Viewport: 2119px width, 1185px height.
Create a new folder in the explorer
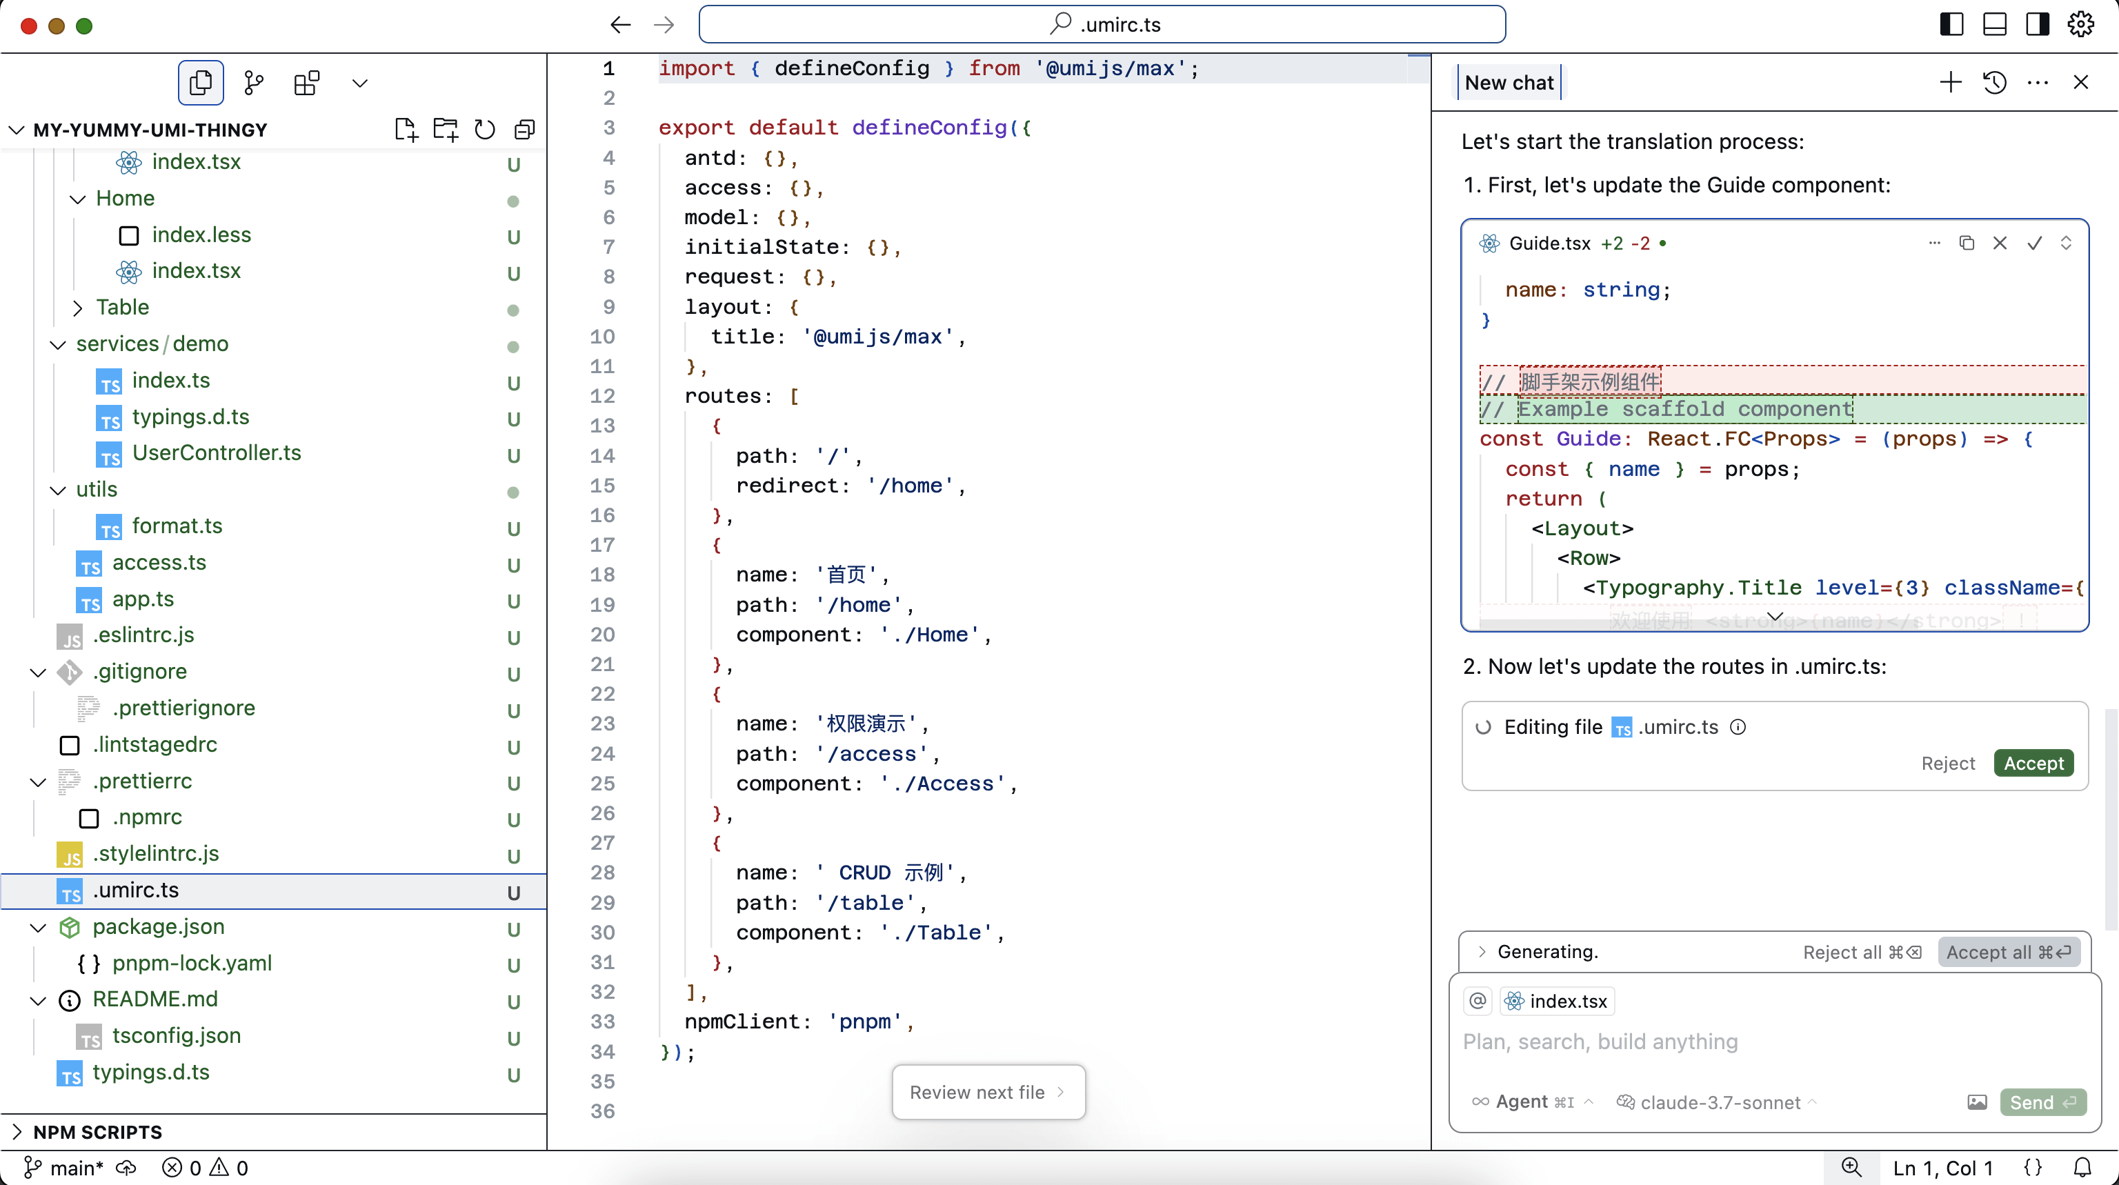tap(446, 130)
